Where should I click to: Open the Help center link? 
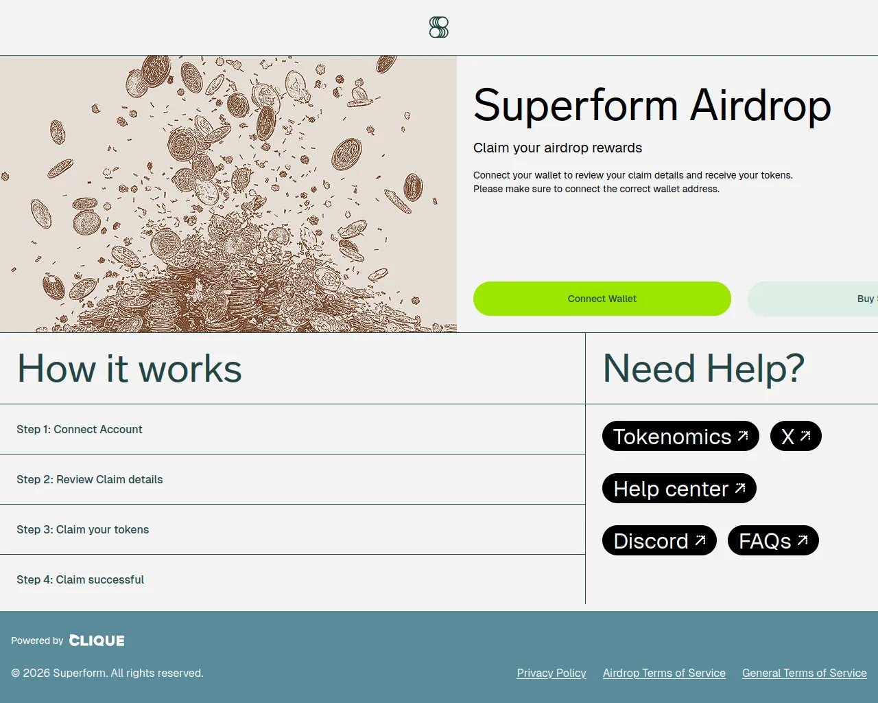[679, 488]
